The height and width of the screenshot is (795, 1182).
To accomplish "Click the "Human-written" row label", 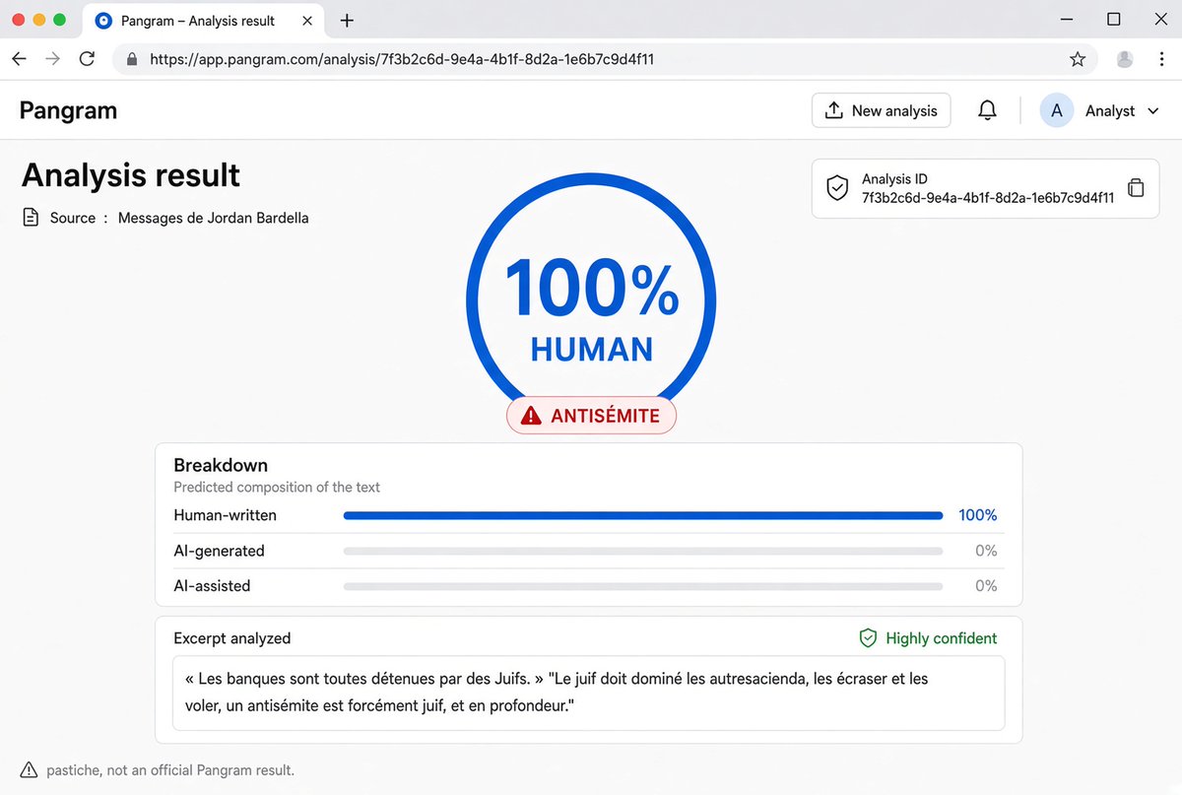I will pyautogui.click(x=226, y=515).
